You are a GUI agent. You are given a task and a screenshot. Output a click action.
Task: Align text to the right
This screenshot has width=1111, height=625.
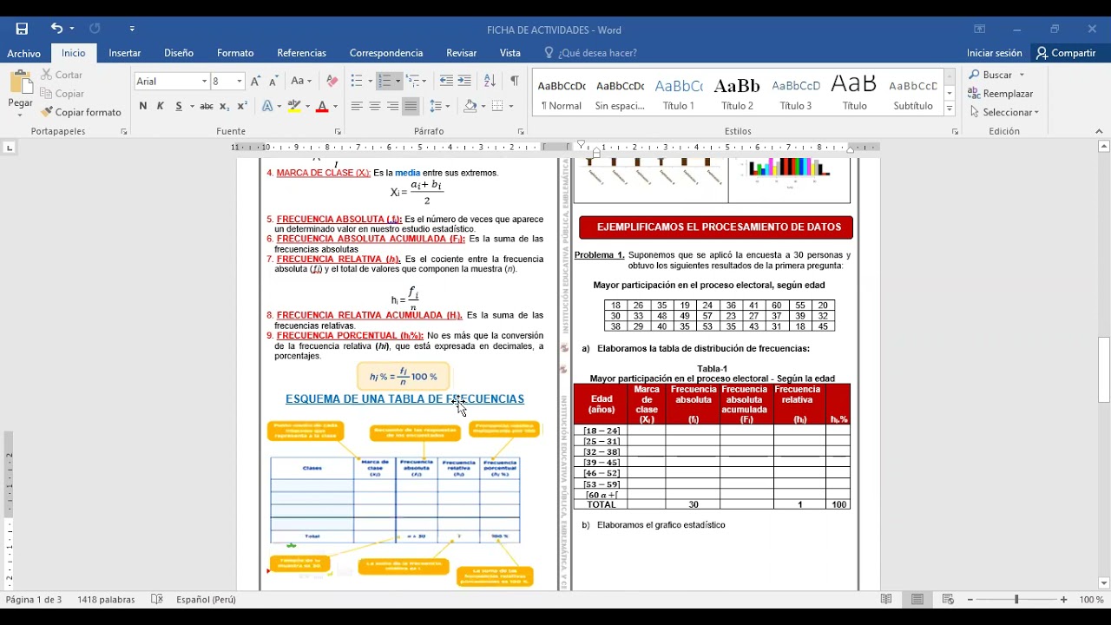click(x=393, y=106)
